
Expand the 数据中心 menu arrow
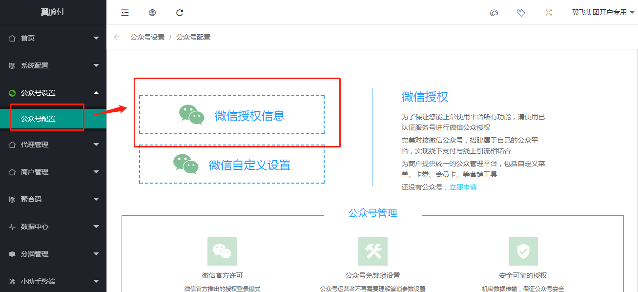click(x=96, y=227)
